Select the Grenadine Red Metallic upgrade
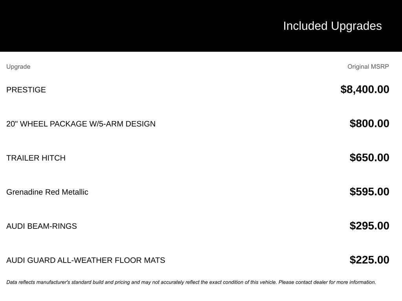Image resolution: width=402 pixels, height=301 pixels. (x=47, y=192)
